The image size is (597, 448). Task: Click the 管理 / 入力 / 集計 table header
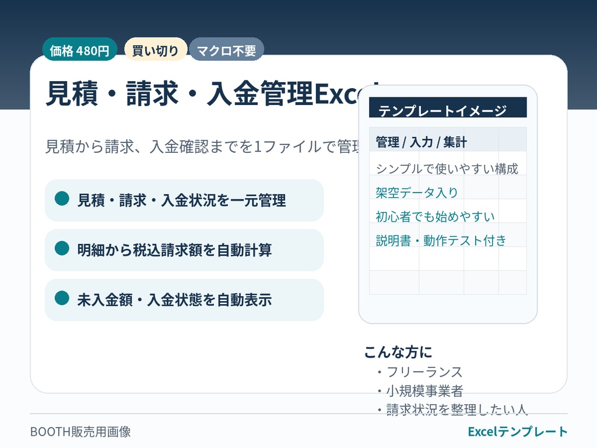pyautogui.click(x=448, y=140)
